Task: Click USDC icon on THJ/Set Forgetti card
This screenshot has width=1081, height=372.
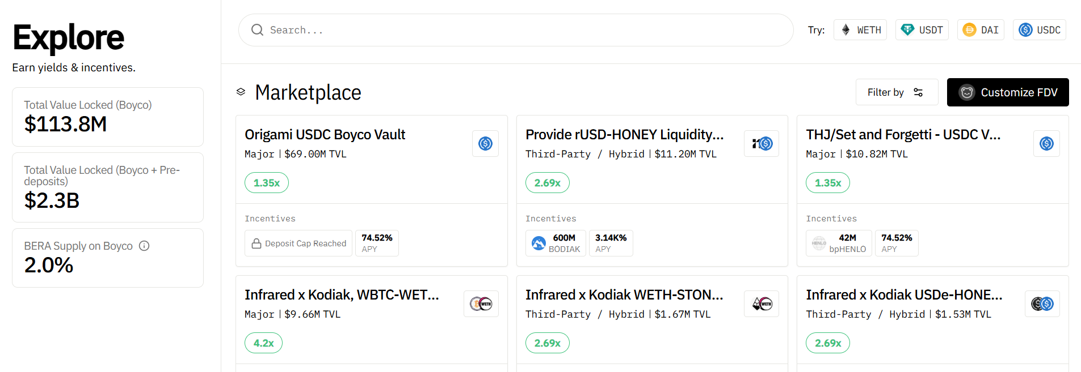Action: point(1046,144)
